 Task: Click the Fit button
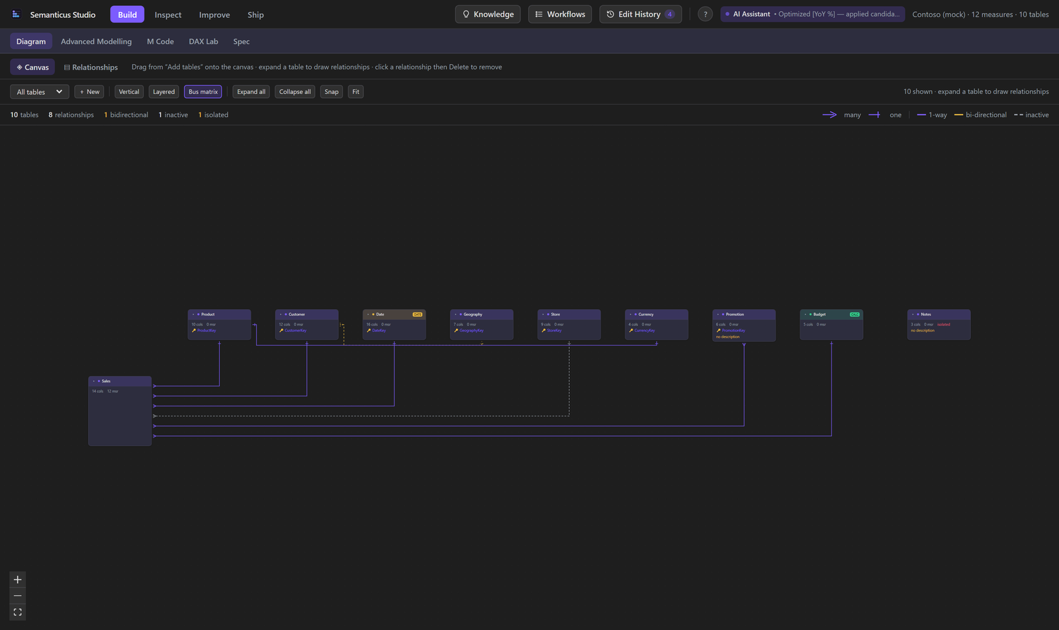(x=356, y=92)
